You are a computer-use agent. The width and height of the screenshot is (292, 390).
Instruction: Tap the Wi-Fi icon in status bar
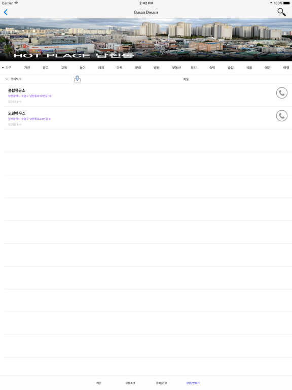16,3
